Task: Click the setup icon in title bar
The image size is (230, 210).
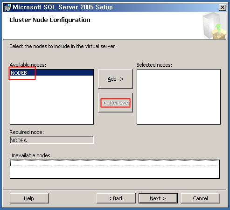Action: pos(7,7)
